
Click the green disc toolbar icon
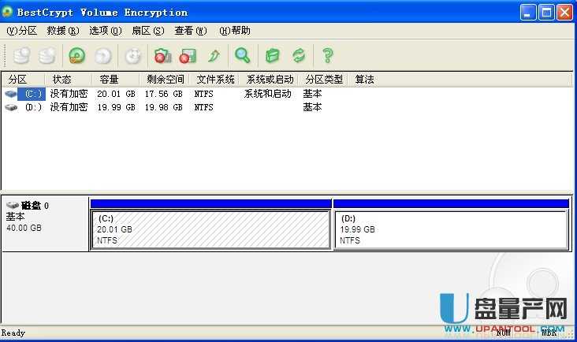click(x=77, y=56)
